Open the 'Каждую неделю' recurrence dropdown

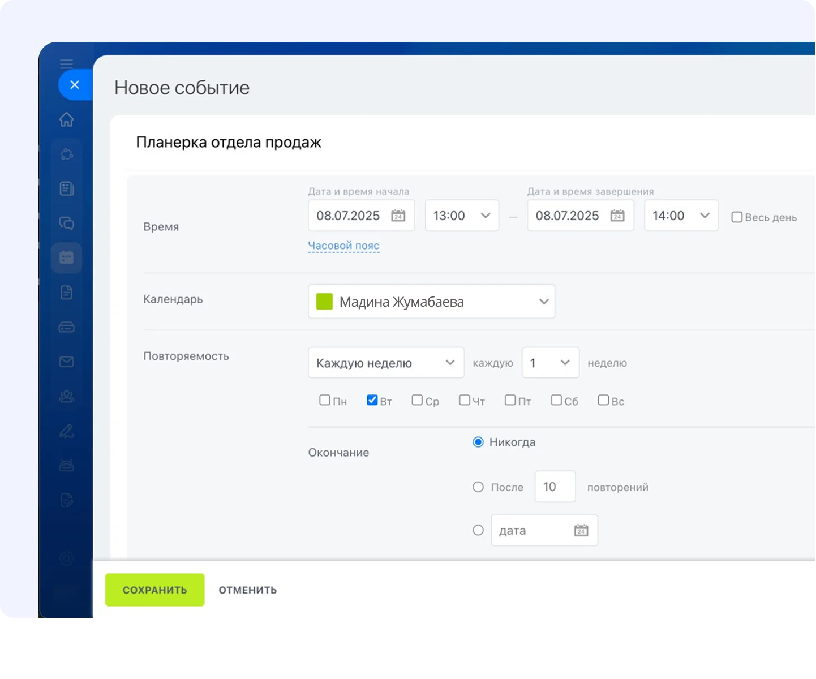pos(386,363)
